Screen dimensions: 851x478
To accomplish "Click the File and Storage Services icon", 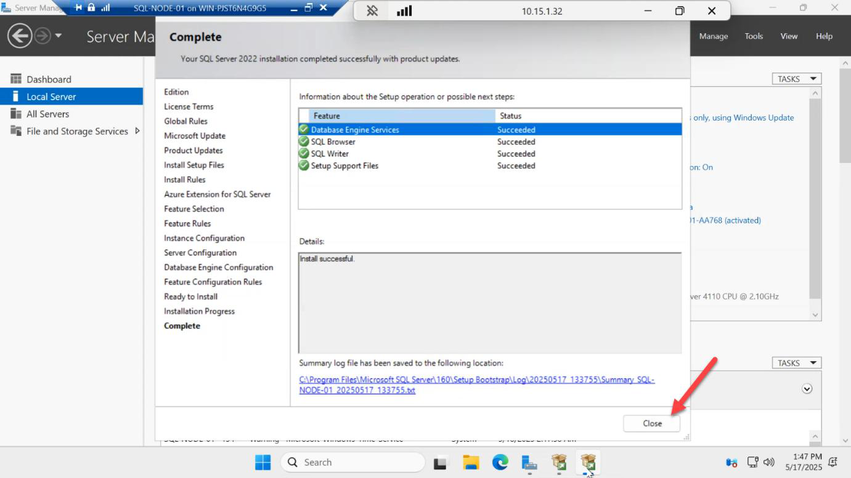I will (16, 131).
